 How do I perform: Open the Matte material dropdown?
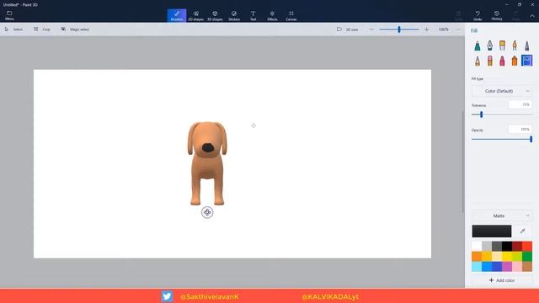(x=502, y=215)
